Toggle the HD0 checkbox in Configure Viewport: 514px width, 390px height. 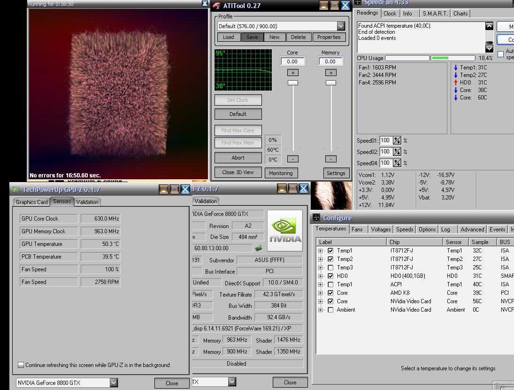(x=330, y=276)
